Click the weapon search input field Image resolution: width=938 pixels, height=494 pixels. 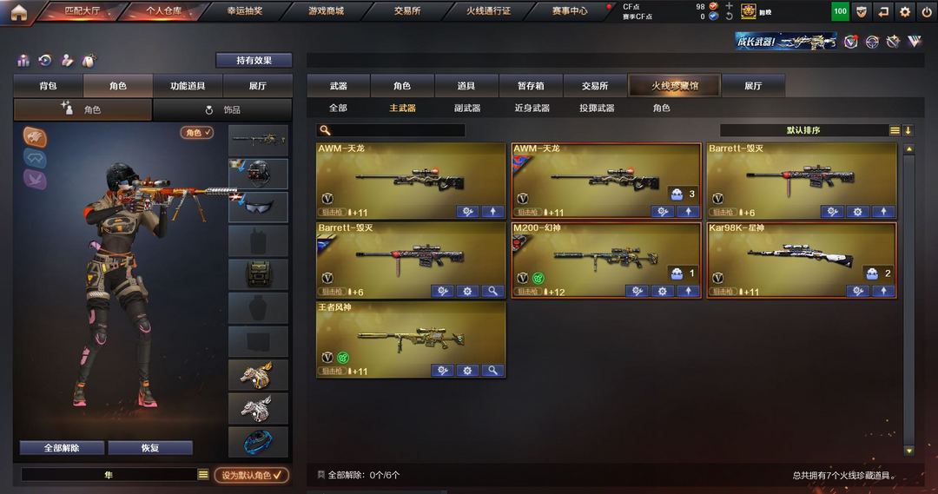(391, 130)
